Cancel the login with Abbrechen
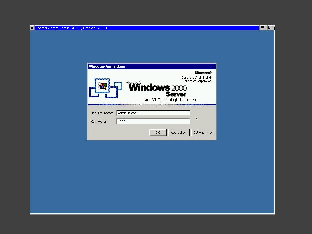 pos(179,133)
